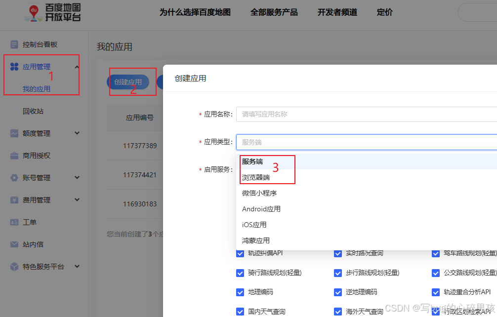
Task: Click the 特色服务平台 cube icon
Action: [14, 267]
